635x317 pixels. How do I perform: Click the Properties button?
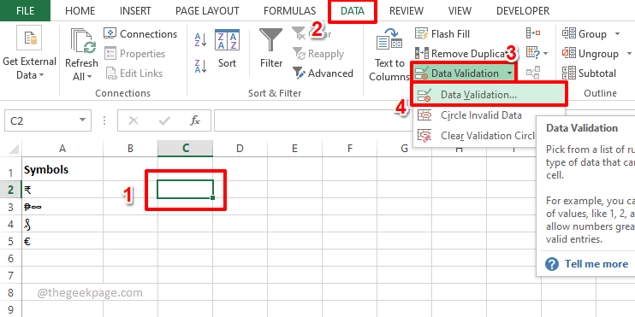135,54
